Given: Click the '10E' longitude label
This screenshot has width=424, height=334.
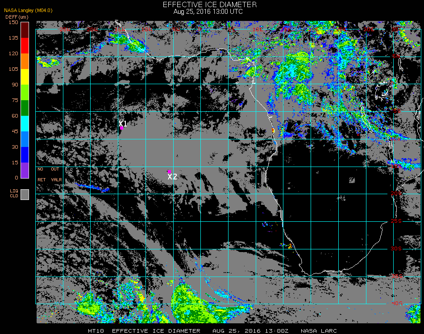Looking at the screenshot, I should pos(258,29).
